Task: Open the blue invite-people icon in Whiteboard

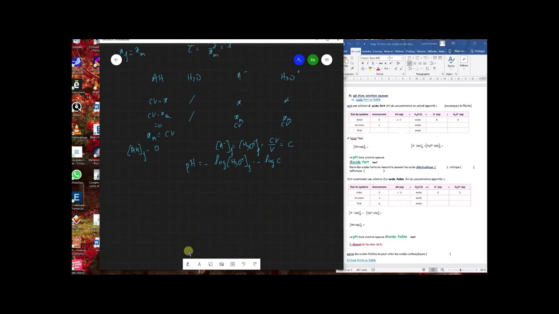Action: tap(299, 60)
